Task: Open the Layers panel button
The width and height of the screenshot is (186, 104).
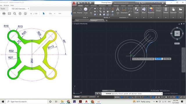Action: pos(136,10)
